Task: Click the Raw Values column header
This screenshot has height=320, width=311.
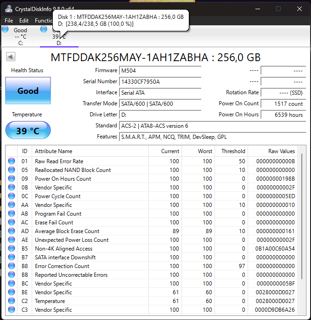Action: [x=272, y=151]
